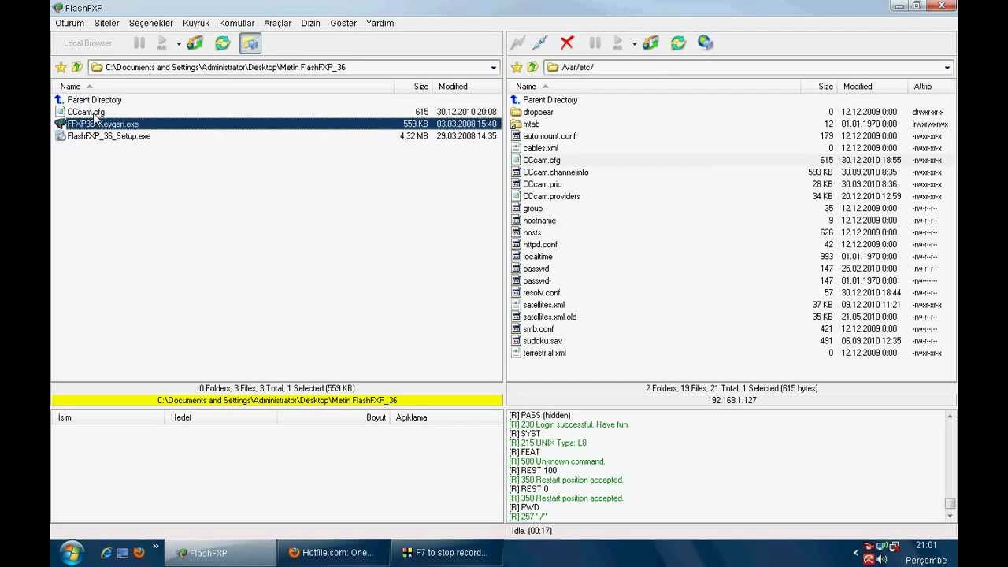The image size is (1008, 567).
Task: Refresh the remote /var/etc/ listing
Action: pyautogui.click(x=678, y=43)
